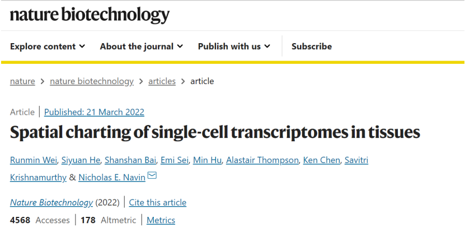Open the Metrics link

161,220
